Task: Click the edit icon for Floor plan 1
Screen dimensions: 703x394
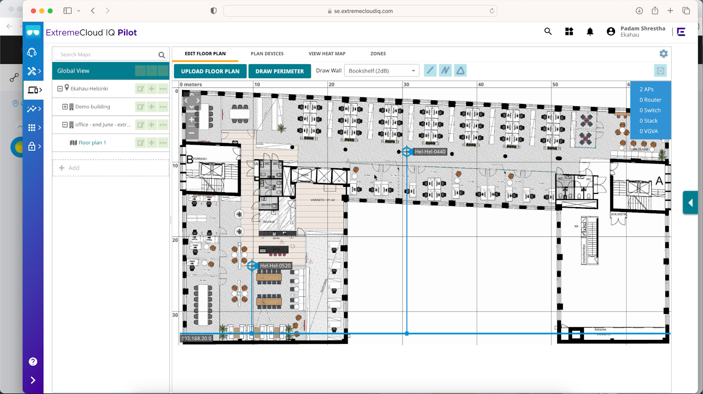Action: coord(140,143)
